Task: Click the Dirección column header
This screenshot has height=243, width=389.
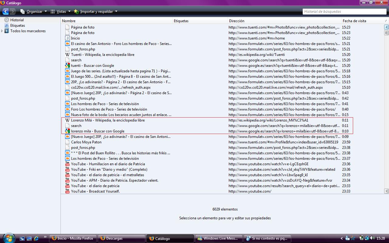Action: pos(284,21)
